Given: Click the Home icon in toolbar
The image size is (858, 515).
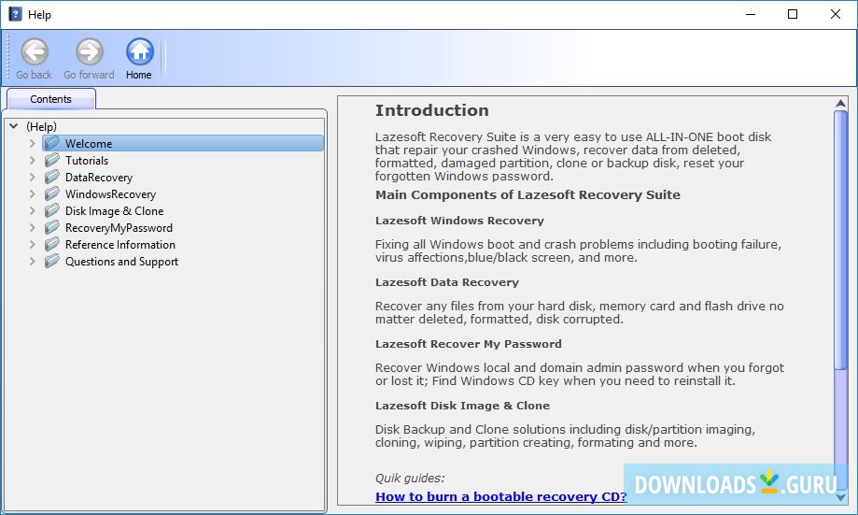Looking at the screenshot, I should click(x=139, y=52).
